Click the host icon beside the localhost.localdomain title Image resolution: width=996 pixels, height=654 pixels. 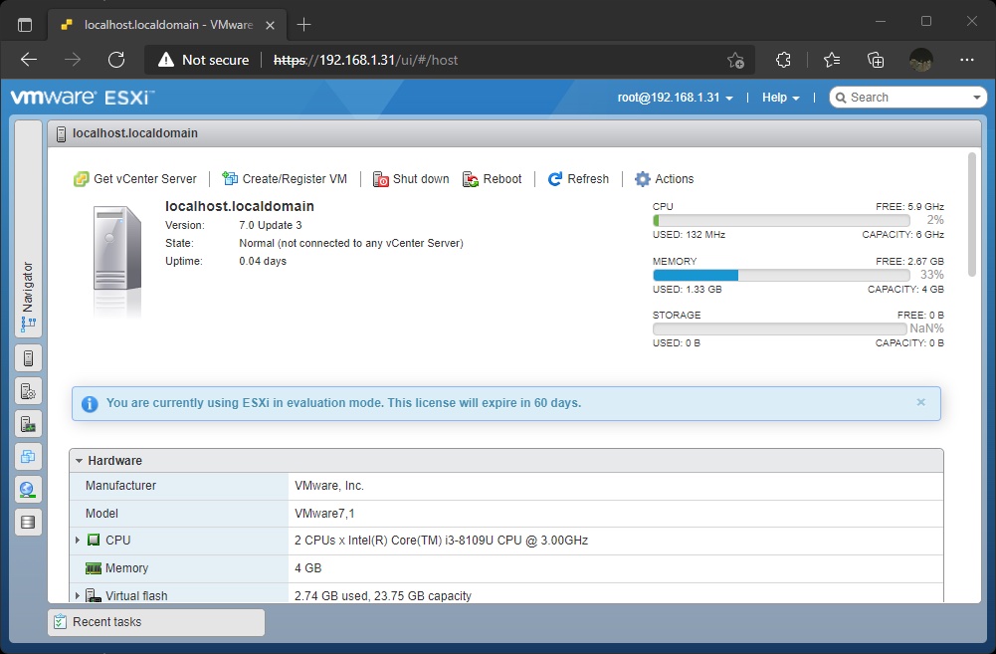click(61, 133)
